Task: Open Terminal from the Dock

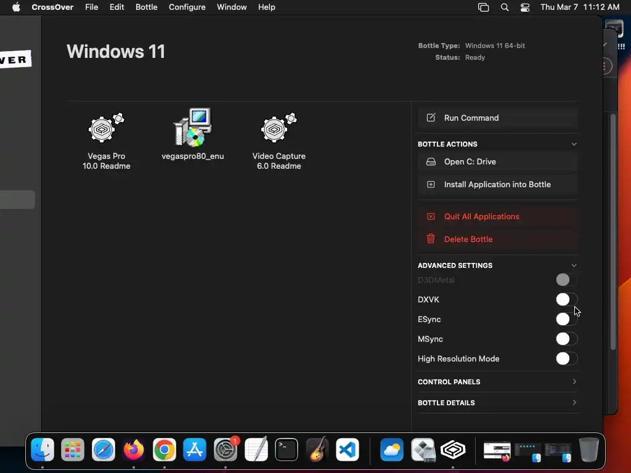Action: tap(287, 450)
